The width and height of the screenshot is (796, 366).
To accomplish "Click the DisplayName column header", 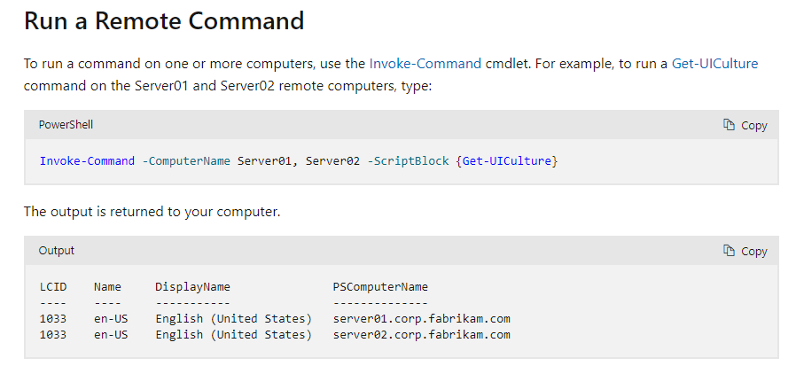I will tap(193, 287).
